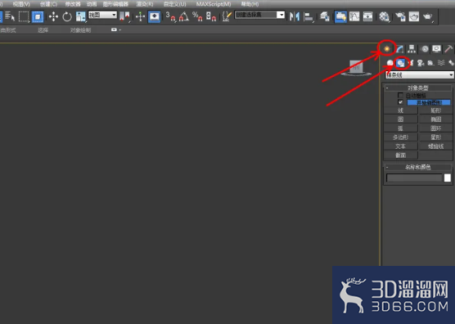Open the Layer Manager icon
455x324 pixels.
point(325,16)
